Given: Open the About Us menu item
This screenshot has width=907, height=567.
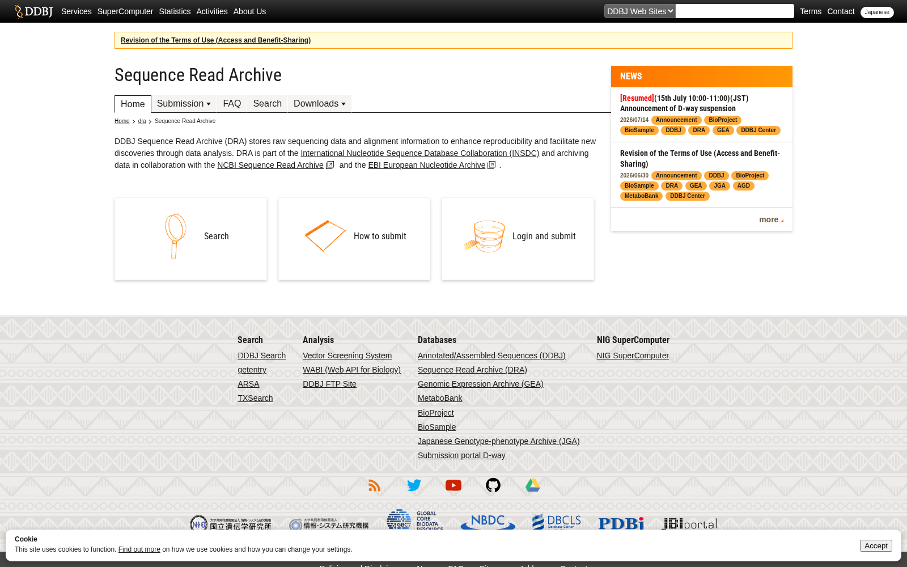Looking at the screenshot, I should point(249,11).
